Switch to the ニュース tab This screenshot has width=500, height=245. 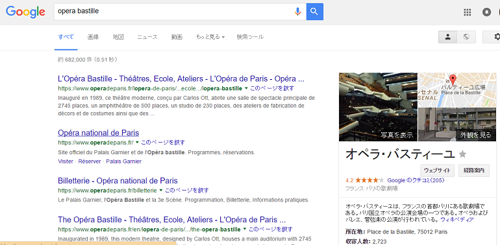(x=147, y=37)
